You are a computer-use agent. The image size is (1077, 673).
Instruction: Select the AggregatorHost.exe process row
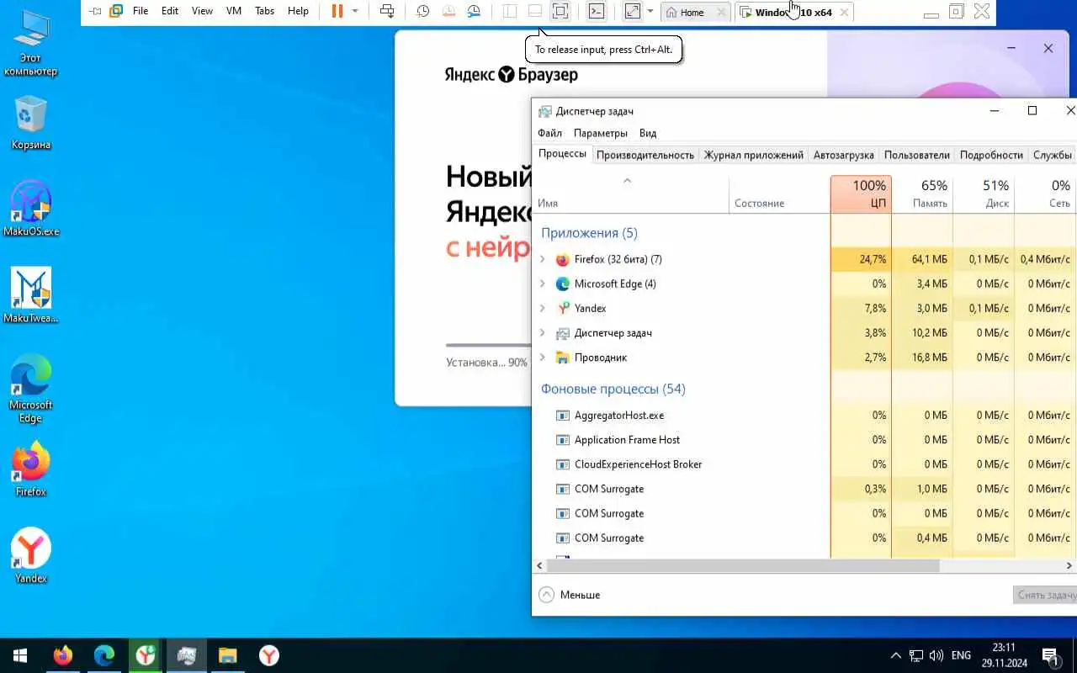point(804,415)
